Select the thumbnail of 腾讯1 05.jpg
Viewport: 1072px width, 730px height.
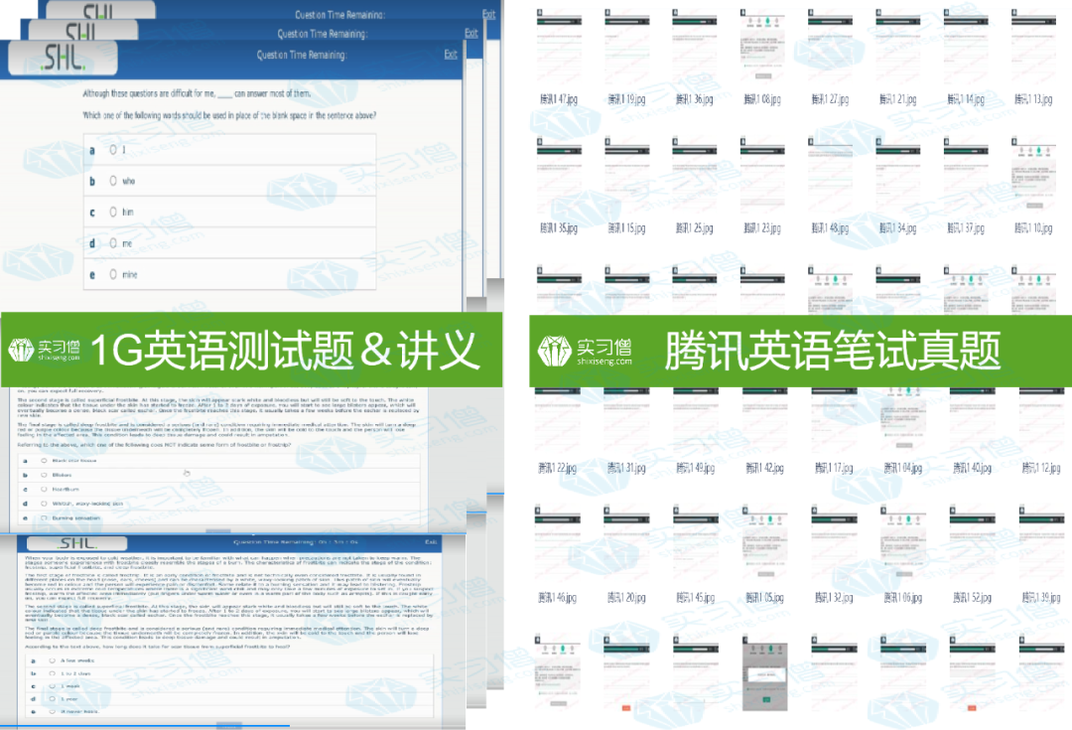coord(765,544)
